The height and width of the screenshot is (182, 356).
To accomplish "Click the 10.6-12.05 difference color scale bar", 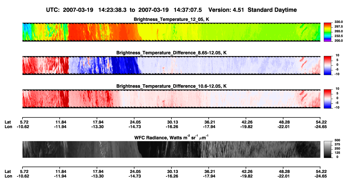I will click(x=327, y=98).
